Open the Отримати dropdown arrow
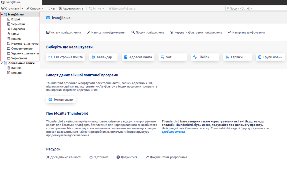 pyautogui.click(x=22, y=8)
